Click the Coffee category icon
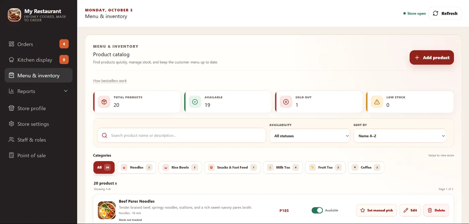 coord(355,167)
